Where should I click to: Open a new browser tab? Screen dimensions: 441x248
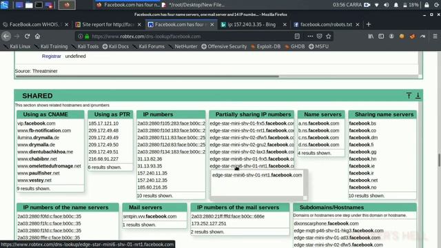click(369, 25)
